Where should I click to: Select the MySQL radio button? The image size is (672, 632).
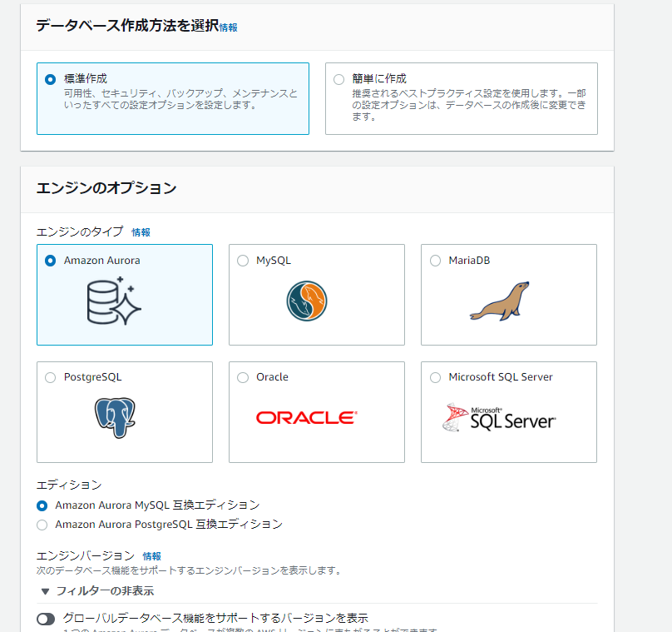[242, 260]
